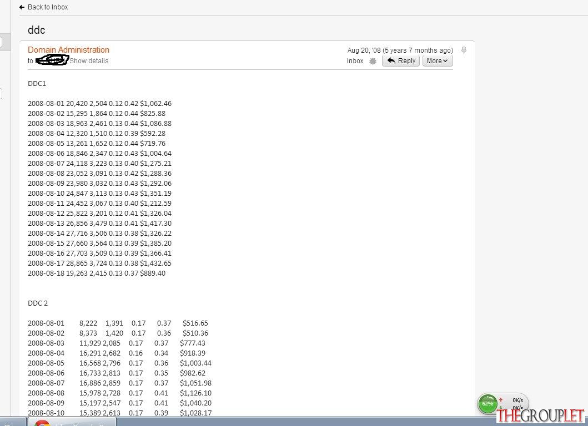Click the $516.65 amount in DDC 2
Image resolution: width=588 pixels, height=426 pixels.
[195, 323]
